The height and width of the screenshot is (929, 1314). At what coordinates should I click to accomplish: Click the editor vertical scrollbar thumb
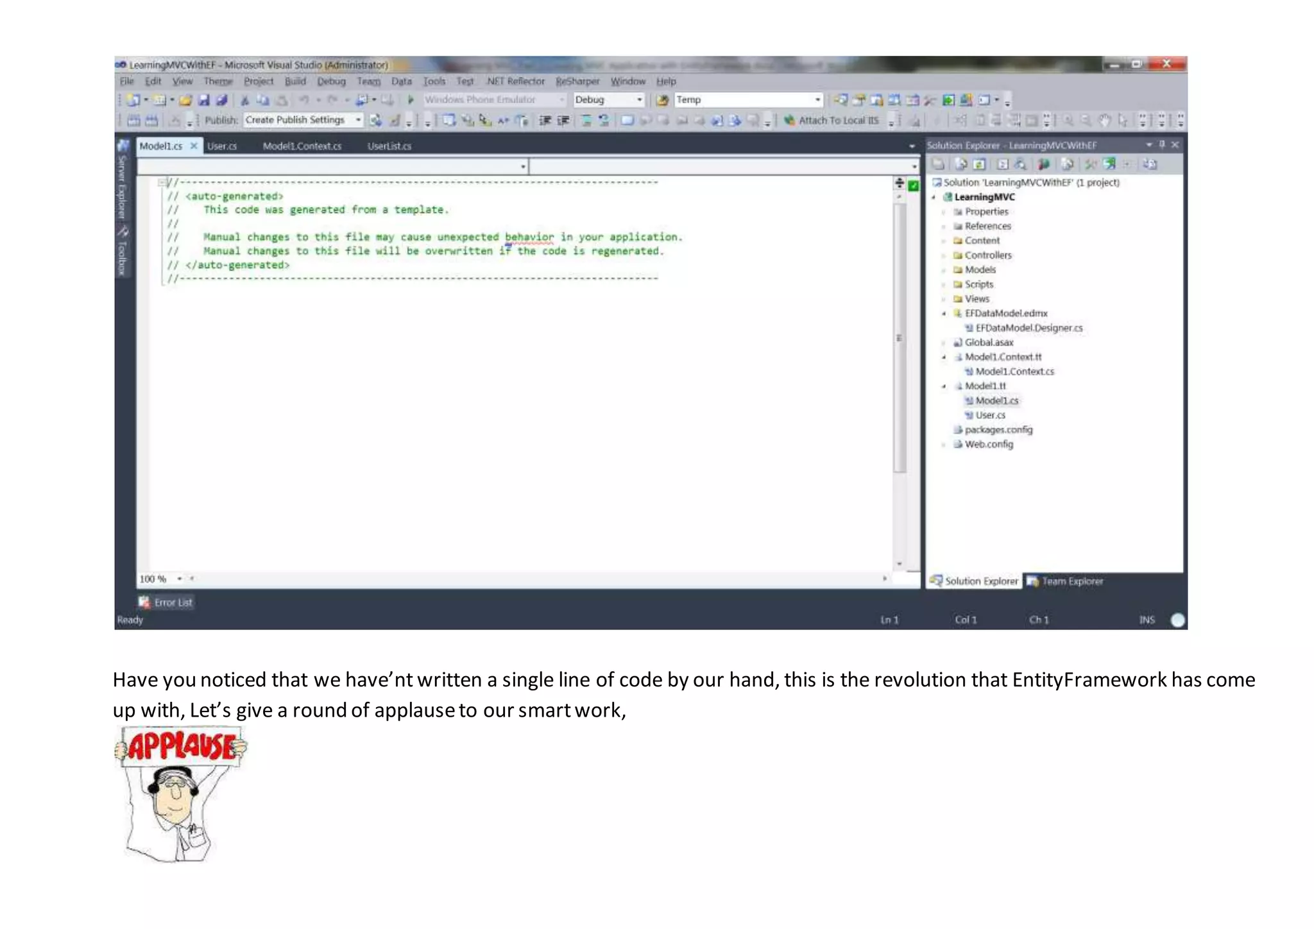click(900, 337)
